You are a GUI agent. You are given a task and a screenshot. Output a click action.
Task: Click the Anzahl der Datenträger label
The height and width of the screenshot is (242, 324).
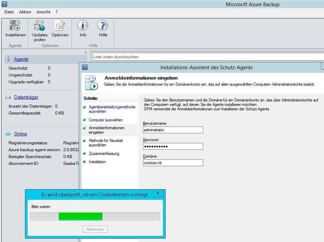click(x=31, y=106)
